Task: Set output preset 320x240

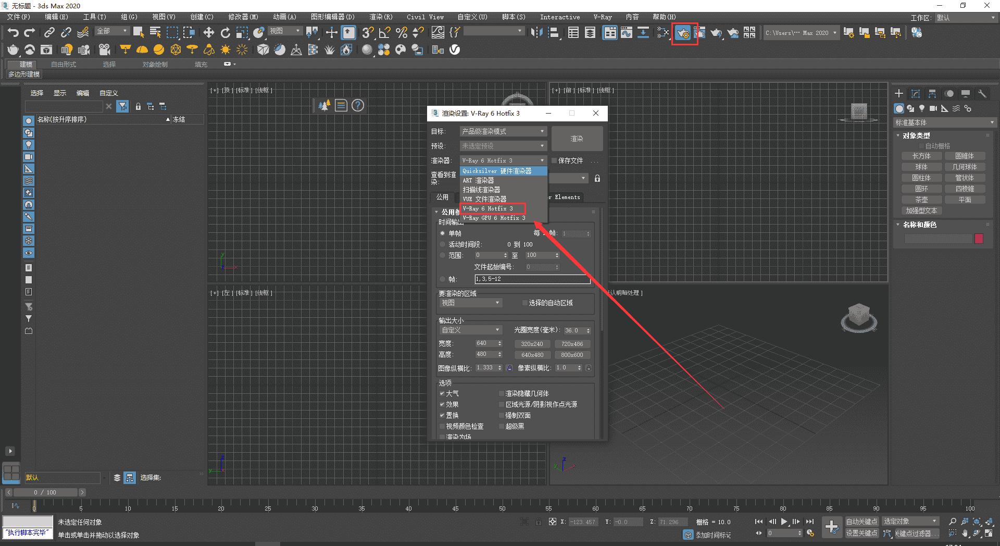Action: tap(532, 344)
